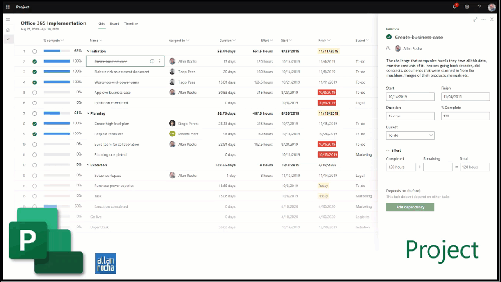Select the Go live task row

pyautogui.click(x=195, y=217)
